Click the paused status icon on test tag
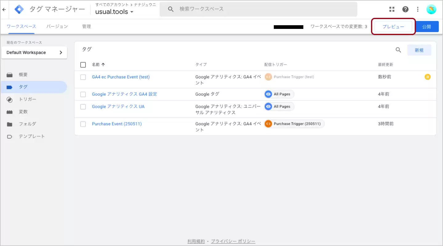Image resolution: width=443 pixels, height=246 pixels. 427,77
